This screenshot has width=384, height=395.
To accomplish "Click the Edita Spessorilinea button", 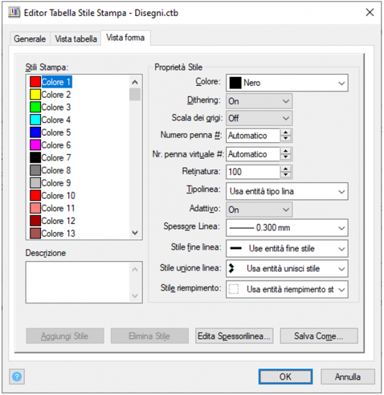I will 234,336.
